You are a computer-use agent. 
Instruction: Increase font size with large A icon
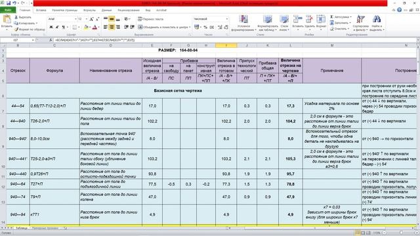pos(92,19)
